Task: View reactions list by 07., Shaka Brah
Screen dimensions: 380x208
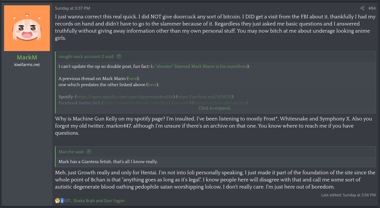Action: [95, 201]
